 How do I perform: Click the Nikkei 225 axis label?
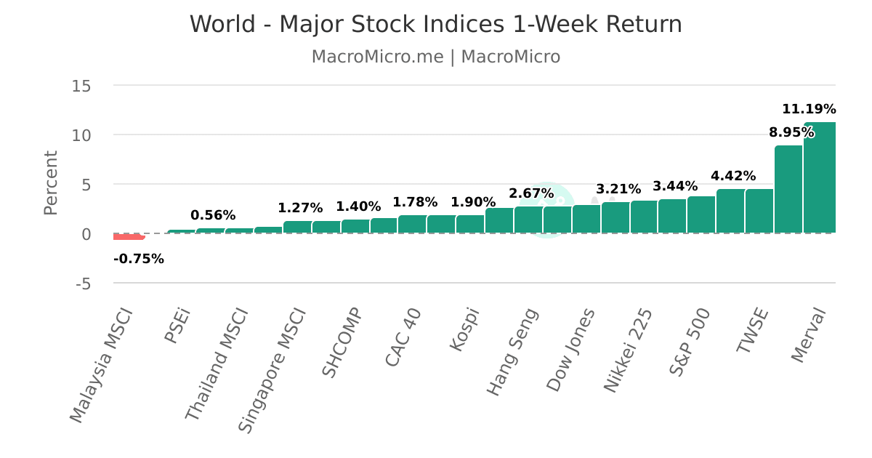click(x=629, y=350)
